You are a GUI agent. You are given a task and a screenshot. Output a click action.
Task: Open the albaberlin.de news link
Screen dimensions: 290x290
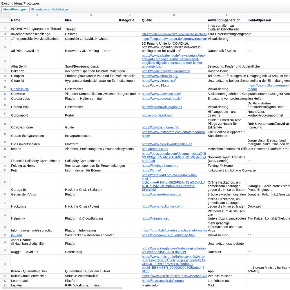click(x=173, y=61)
